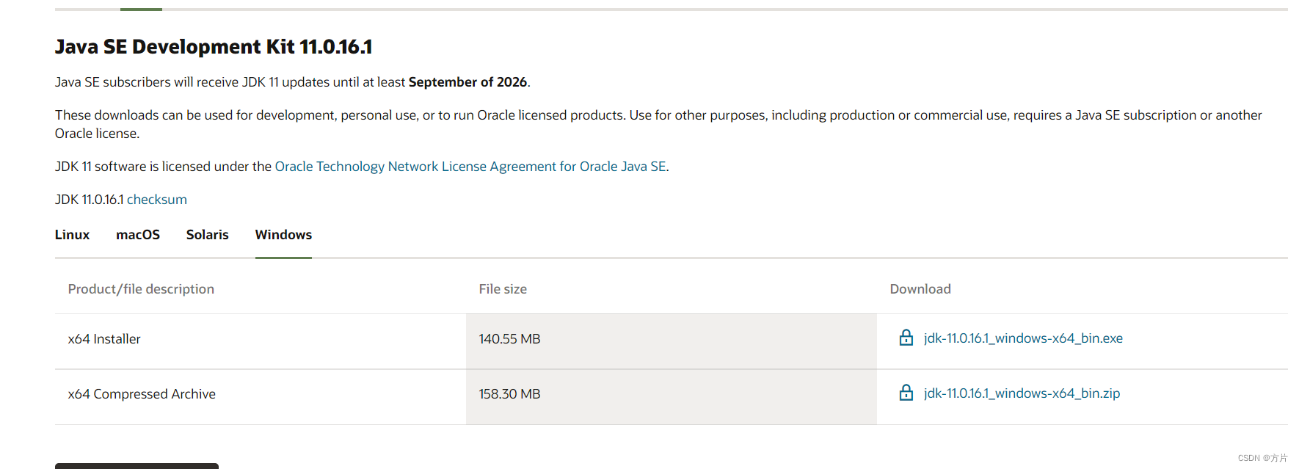The height and width of the screenshot is (469, 1299).
Task: Click the Product/file description column header
Action: pyautogui.click(x=141, y=289)
